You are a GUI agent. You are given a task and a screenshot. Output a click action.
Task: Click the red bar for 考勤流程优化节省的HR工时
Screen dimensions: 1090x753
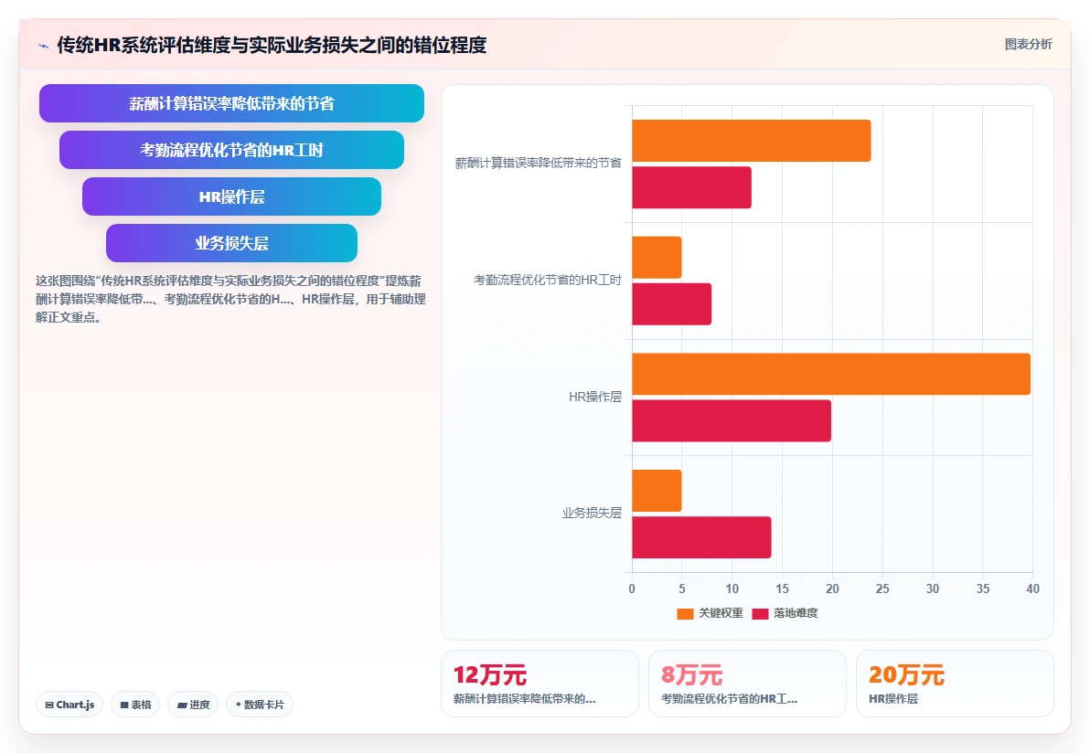(x=671, y=304)
